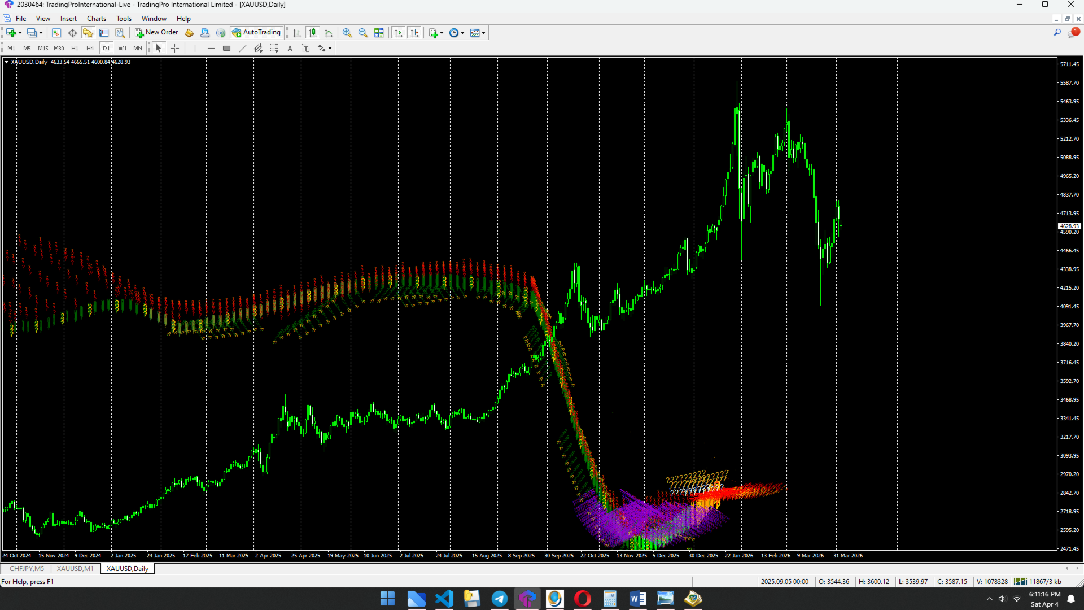
Task: Open the Charts menu
Action: tap(96, 19)
